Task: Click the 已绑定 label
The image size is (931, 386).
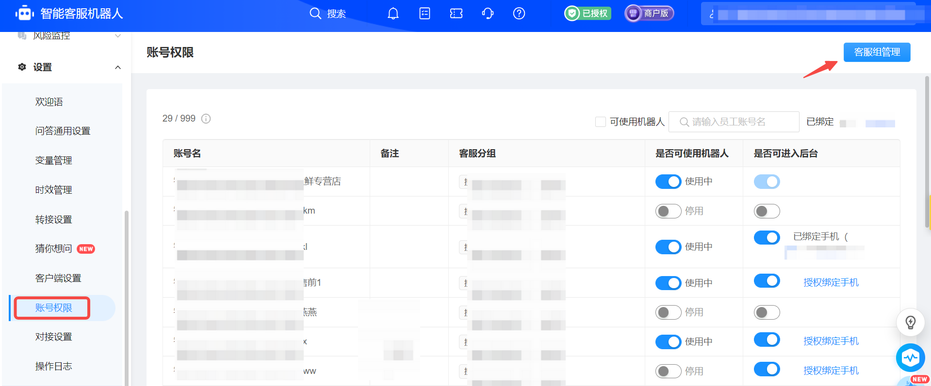Action: (820, 122)
